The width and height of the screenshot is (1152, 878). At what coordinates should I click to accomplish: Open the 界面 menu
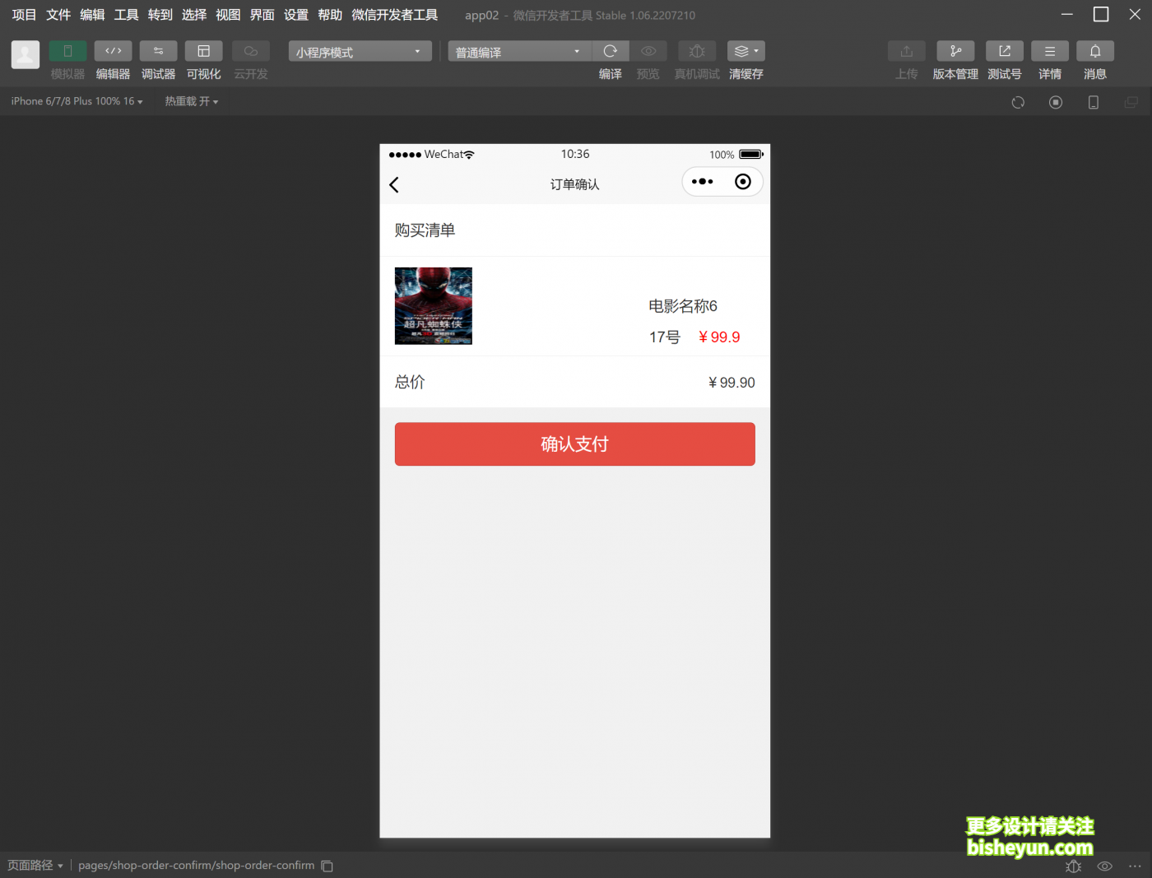tap(262, 15)
